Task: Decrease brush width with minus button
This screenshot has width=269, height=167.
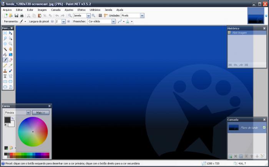Action: pos(52,22)
